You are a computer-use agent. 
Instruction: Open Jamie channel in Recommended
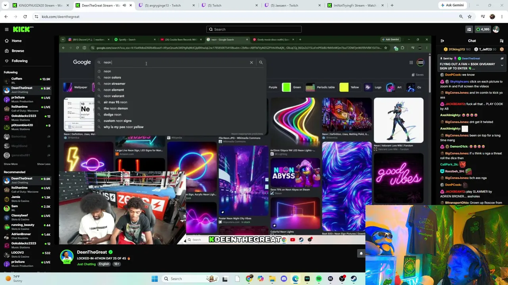[x=27, y=198]
